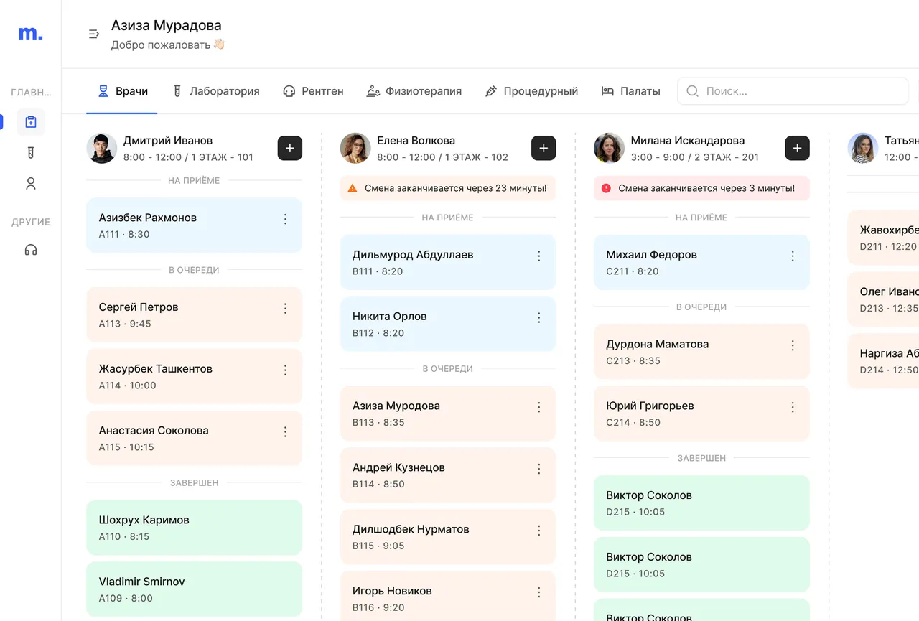Add a patient to Дмитрий Иванов's queue

[x=290, y=148]
